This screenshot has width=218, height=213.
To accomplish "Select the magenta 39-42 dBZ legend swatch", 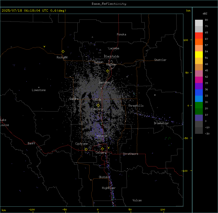I will click(x=199, y=80).
